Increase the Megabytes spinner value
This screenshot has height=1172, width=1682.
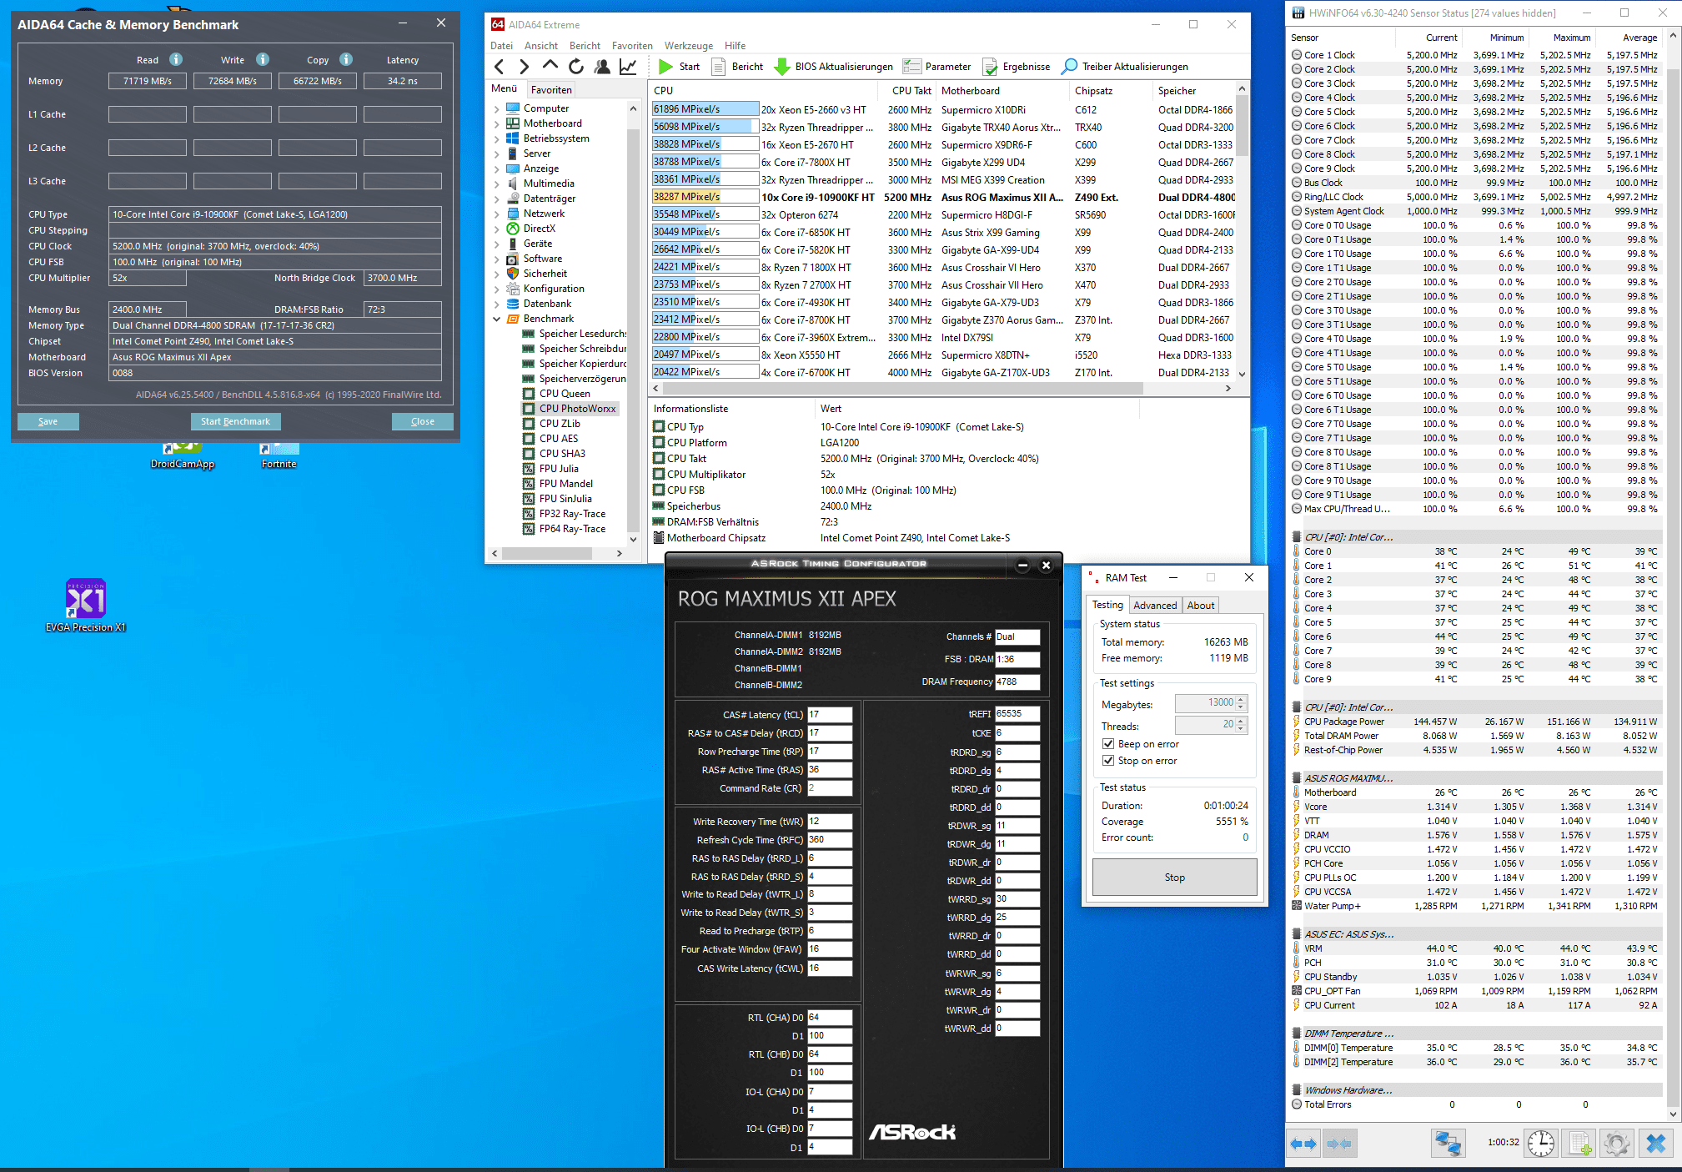(1241, 699)
